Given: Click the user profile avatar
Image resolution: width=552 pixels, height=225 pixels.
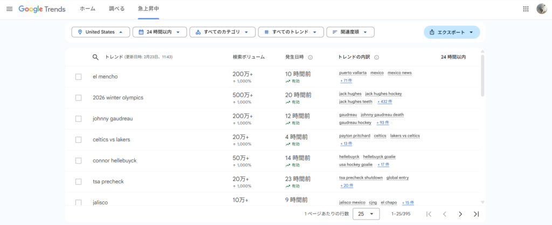Looking at the screenshot, I should point(542,9).
